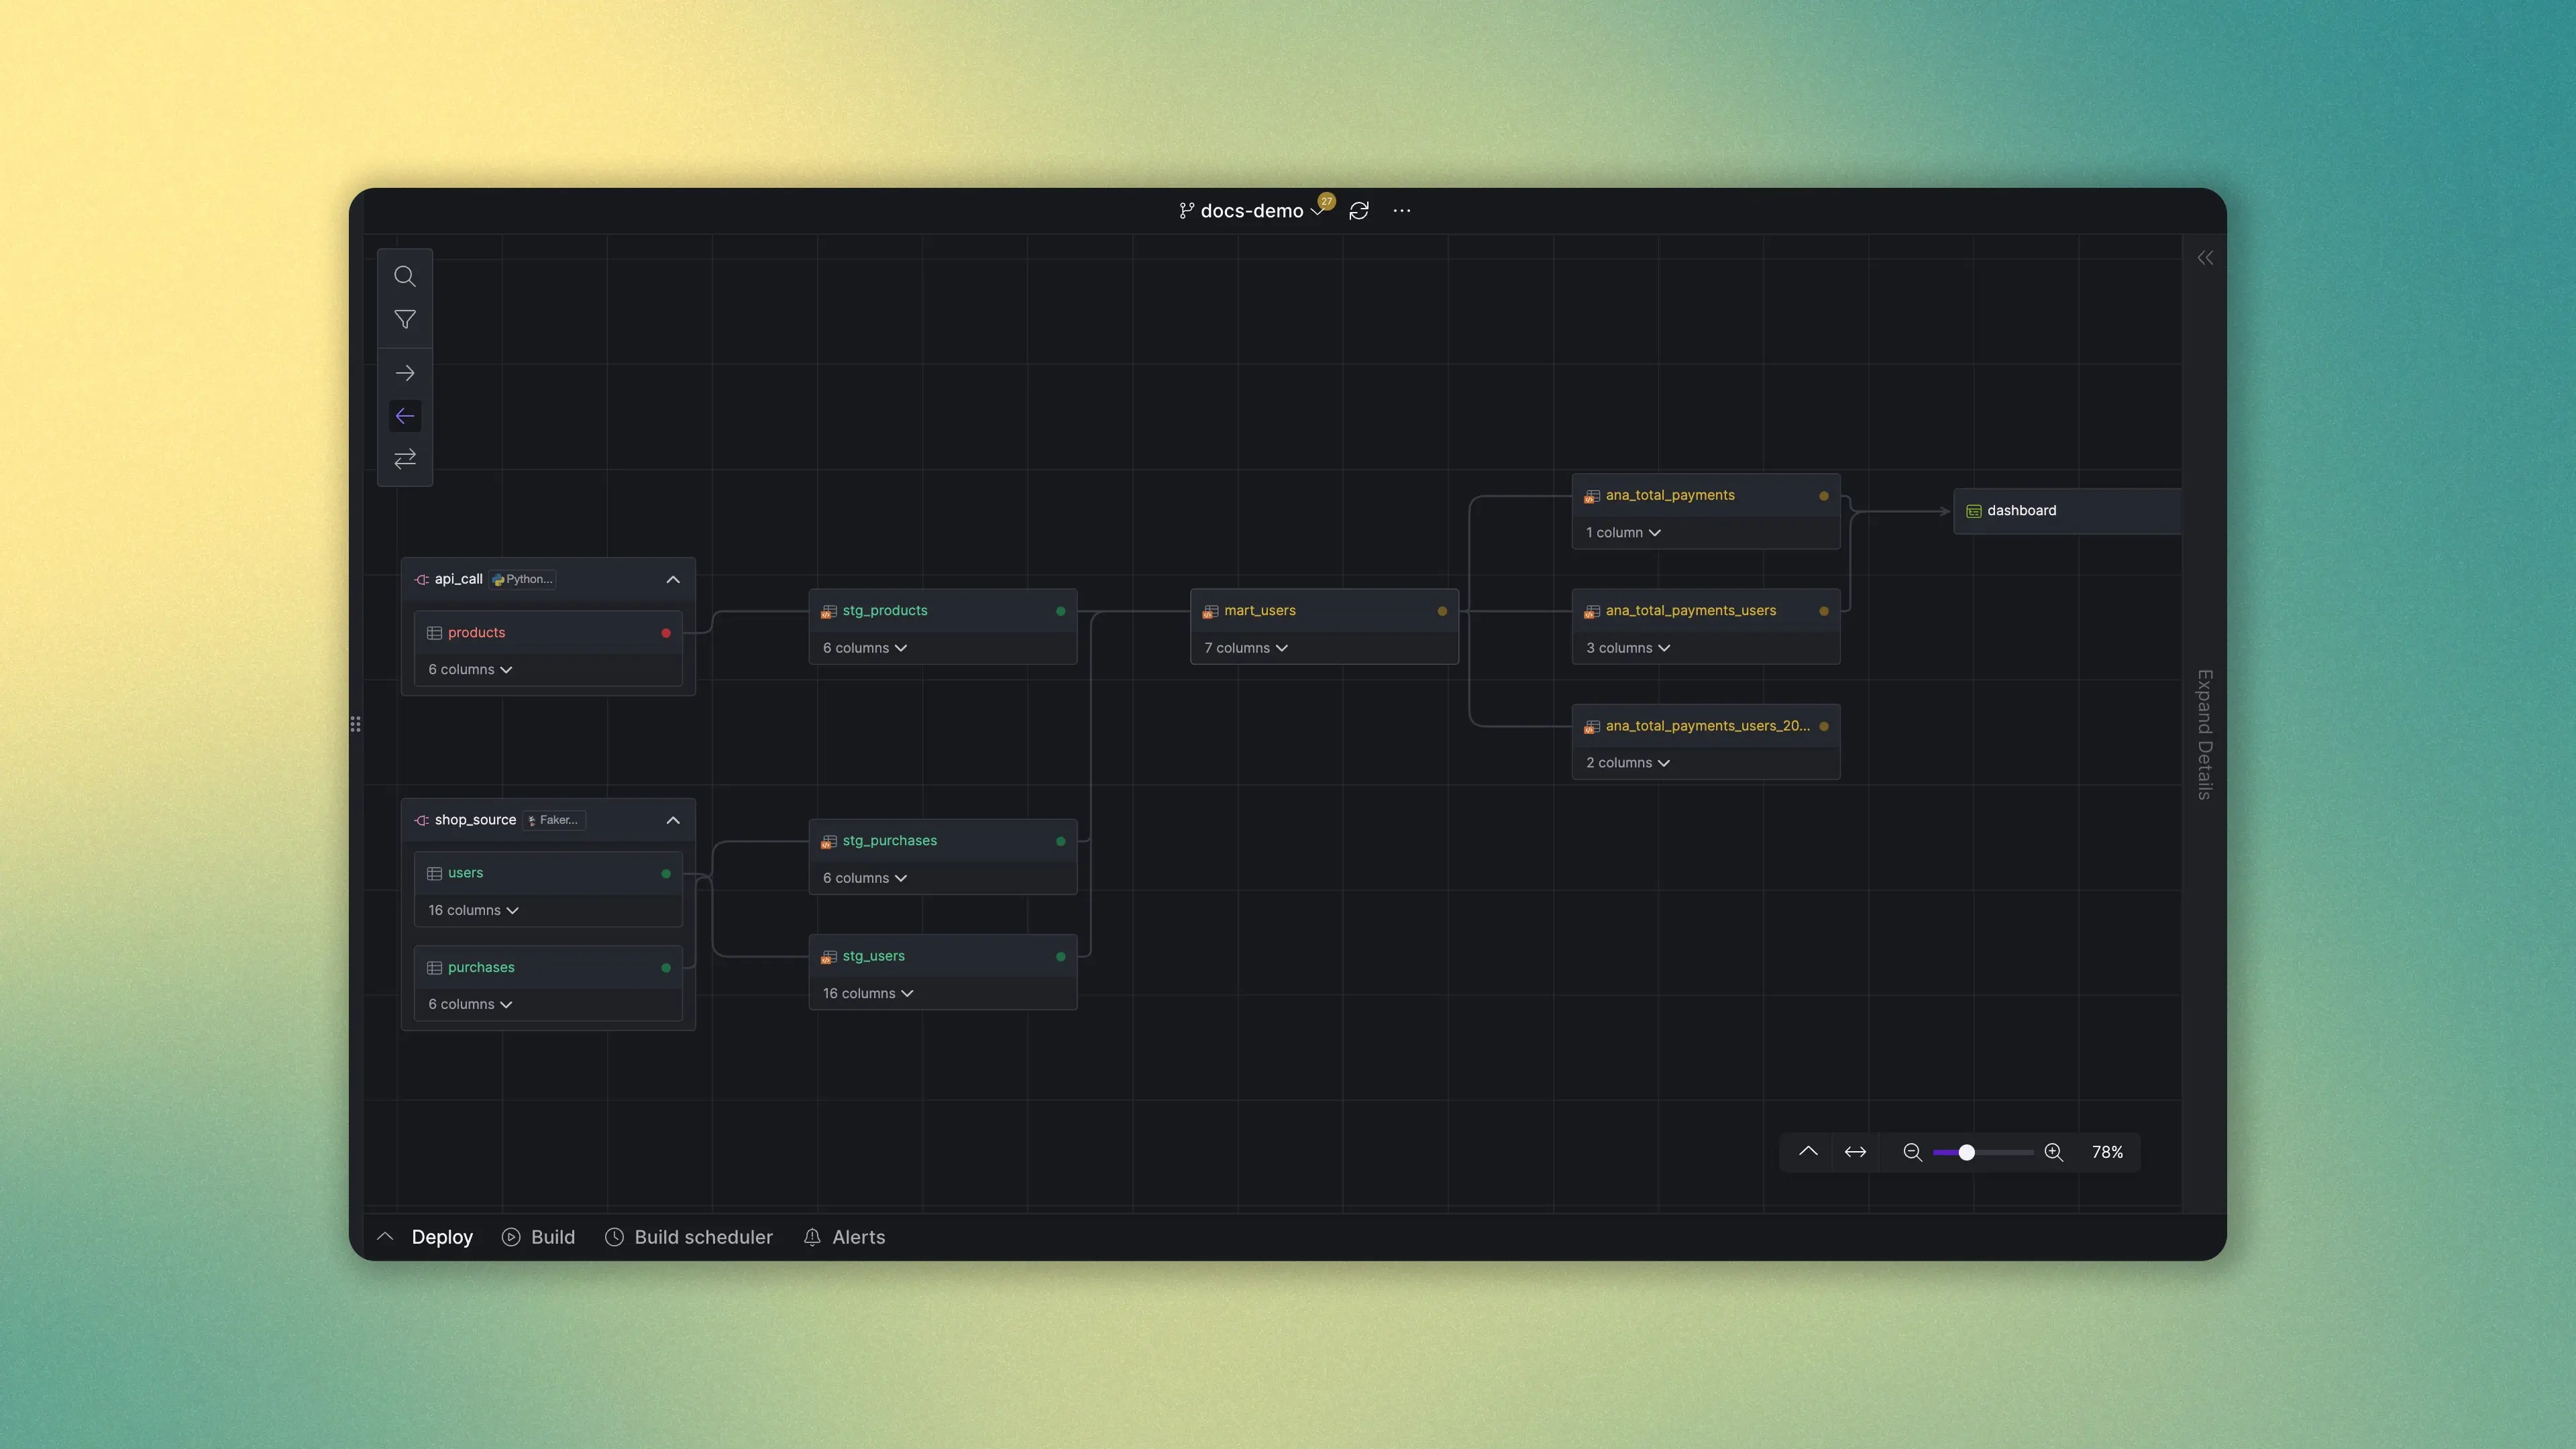The height and width of the screenshot is (1449, 2576).
Task: Collapse the api_call source group
Action: click(673, 580)
